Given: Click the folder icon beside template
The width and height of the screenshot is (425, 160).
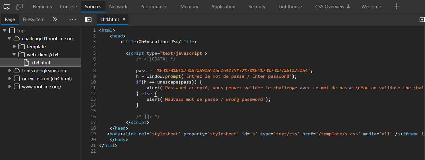Looking at the screenshot, I should 21,47.
